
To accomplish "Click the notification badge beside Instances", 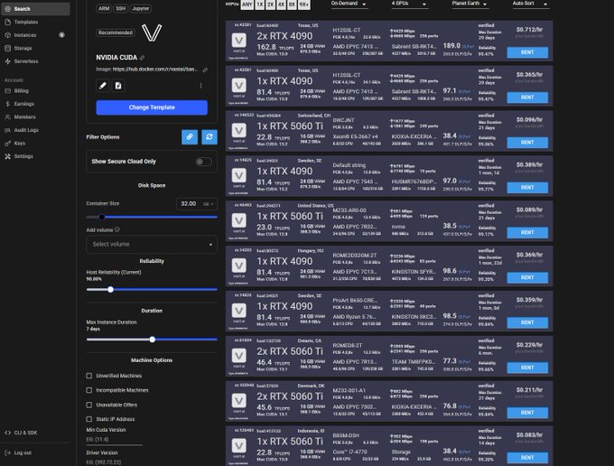I will pyautogui.click(x=61, y=35).
